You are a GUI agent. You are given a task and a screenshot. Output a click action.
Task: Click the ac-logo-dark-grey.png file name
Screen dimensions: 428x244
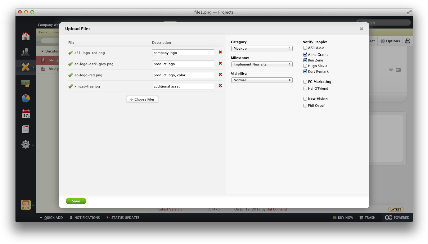tap(94, 64)
